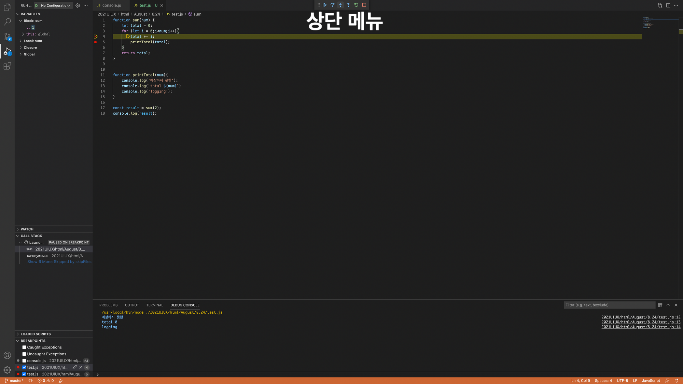Open the Extensions view in activity bar
The width and height of the screenshot is (683, 384).
(x=7, y=66)
